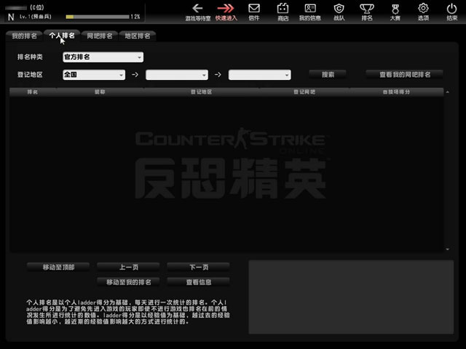Click 查看我的网吧排名 button
Image resolution: width=466 pixels, height=349 pixels.
click(405, 74)
